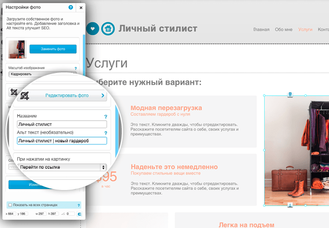
Task: Click the Альт текст input field
Action: (62, 141)
